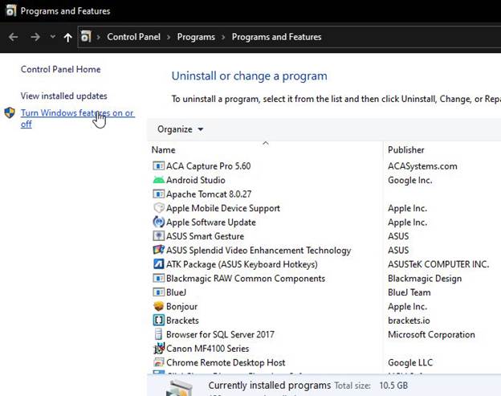Select ACA Capture Pro 5.60 entry
This screenshot has height=396, width=501.
(x=208, y=166)
